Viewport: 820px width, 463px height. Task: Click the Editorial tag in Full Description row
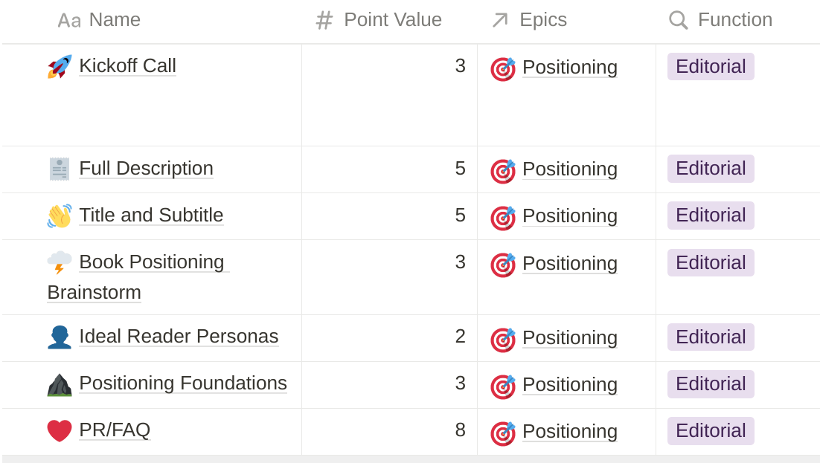[x=711, y=169]
